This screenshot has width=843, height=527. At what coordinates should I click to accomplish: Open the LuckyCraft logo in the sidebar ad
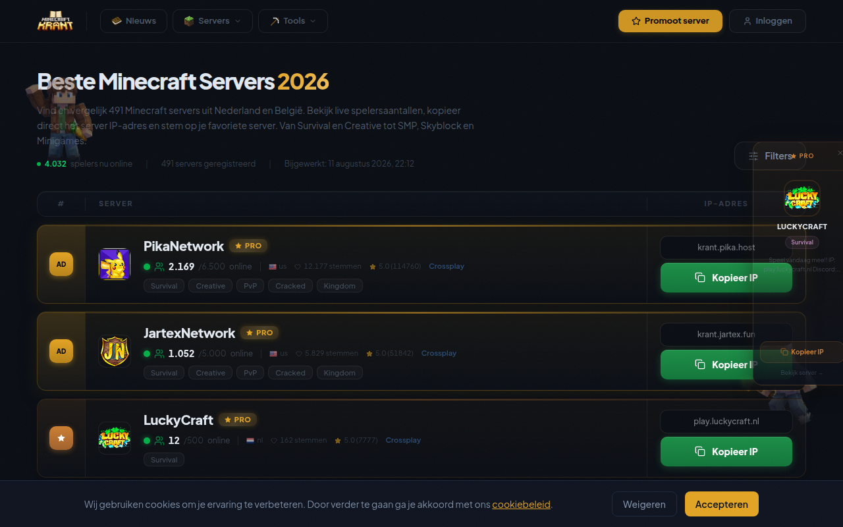tap(802, 198)
